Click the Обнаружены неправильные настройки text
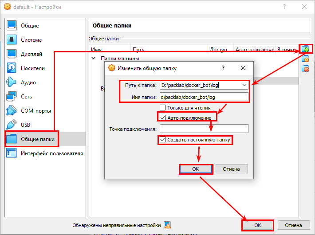This screenshot has width=315, height=235. 117,225
